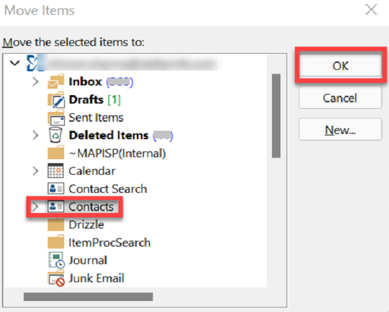
Task: Select the Calendar folder label
Action: tap(92, 171)
